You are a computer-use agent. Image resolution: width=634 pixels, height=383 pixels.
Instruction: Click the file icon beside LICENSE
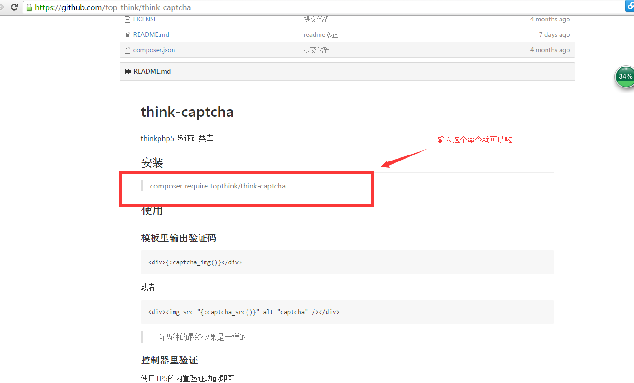(128, 19)
